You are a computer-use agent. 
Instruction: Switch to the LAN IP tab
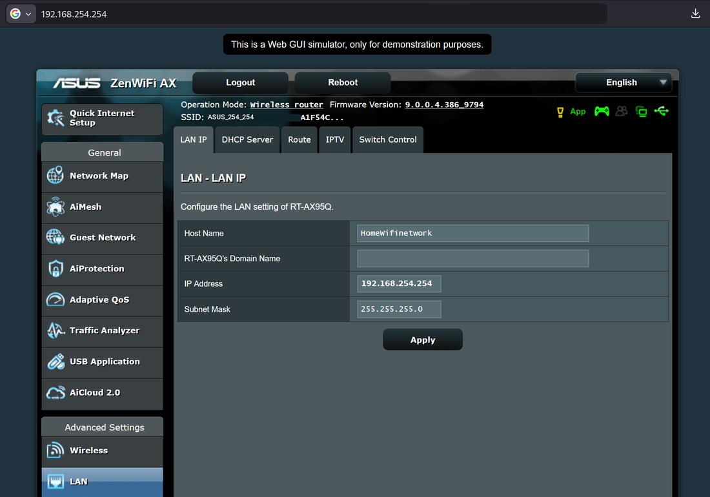click(194, 140)
